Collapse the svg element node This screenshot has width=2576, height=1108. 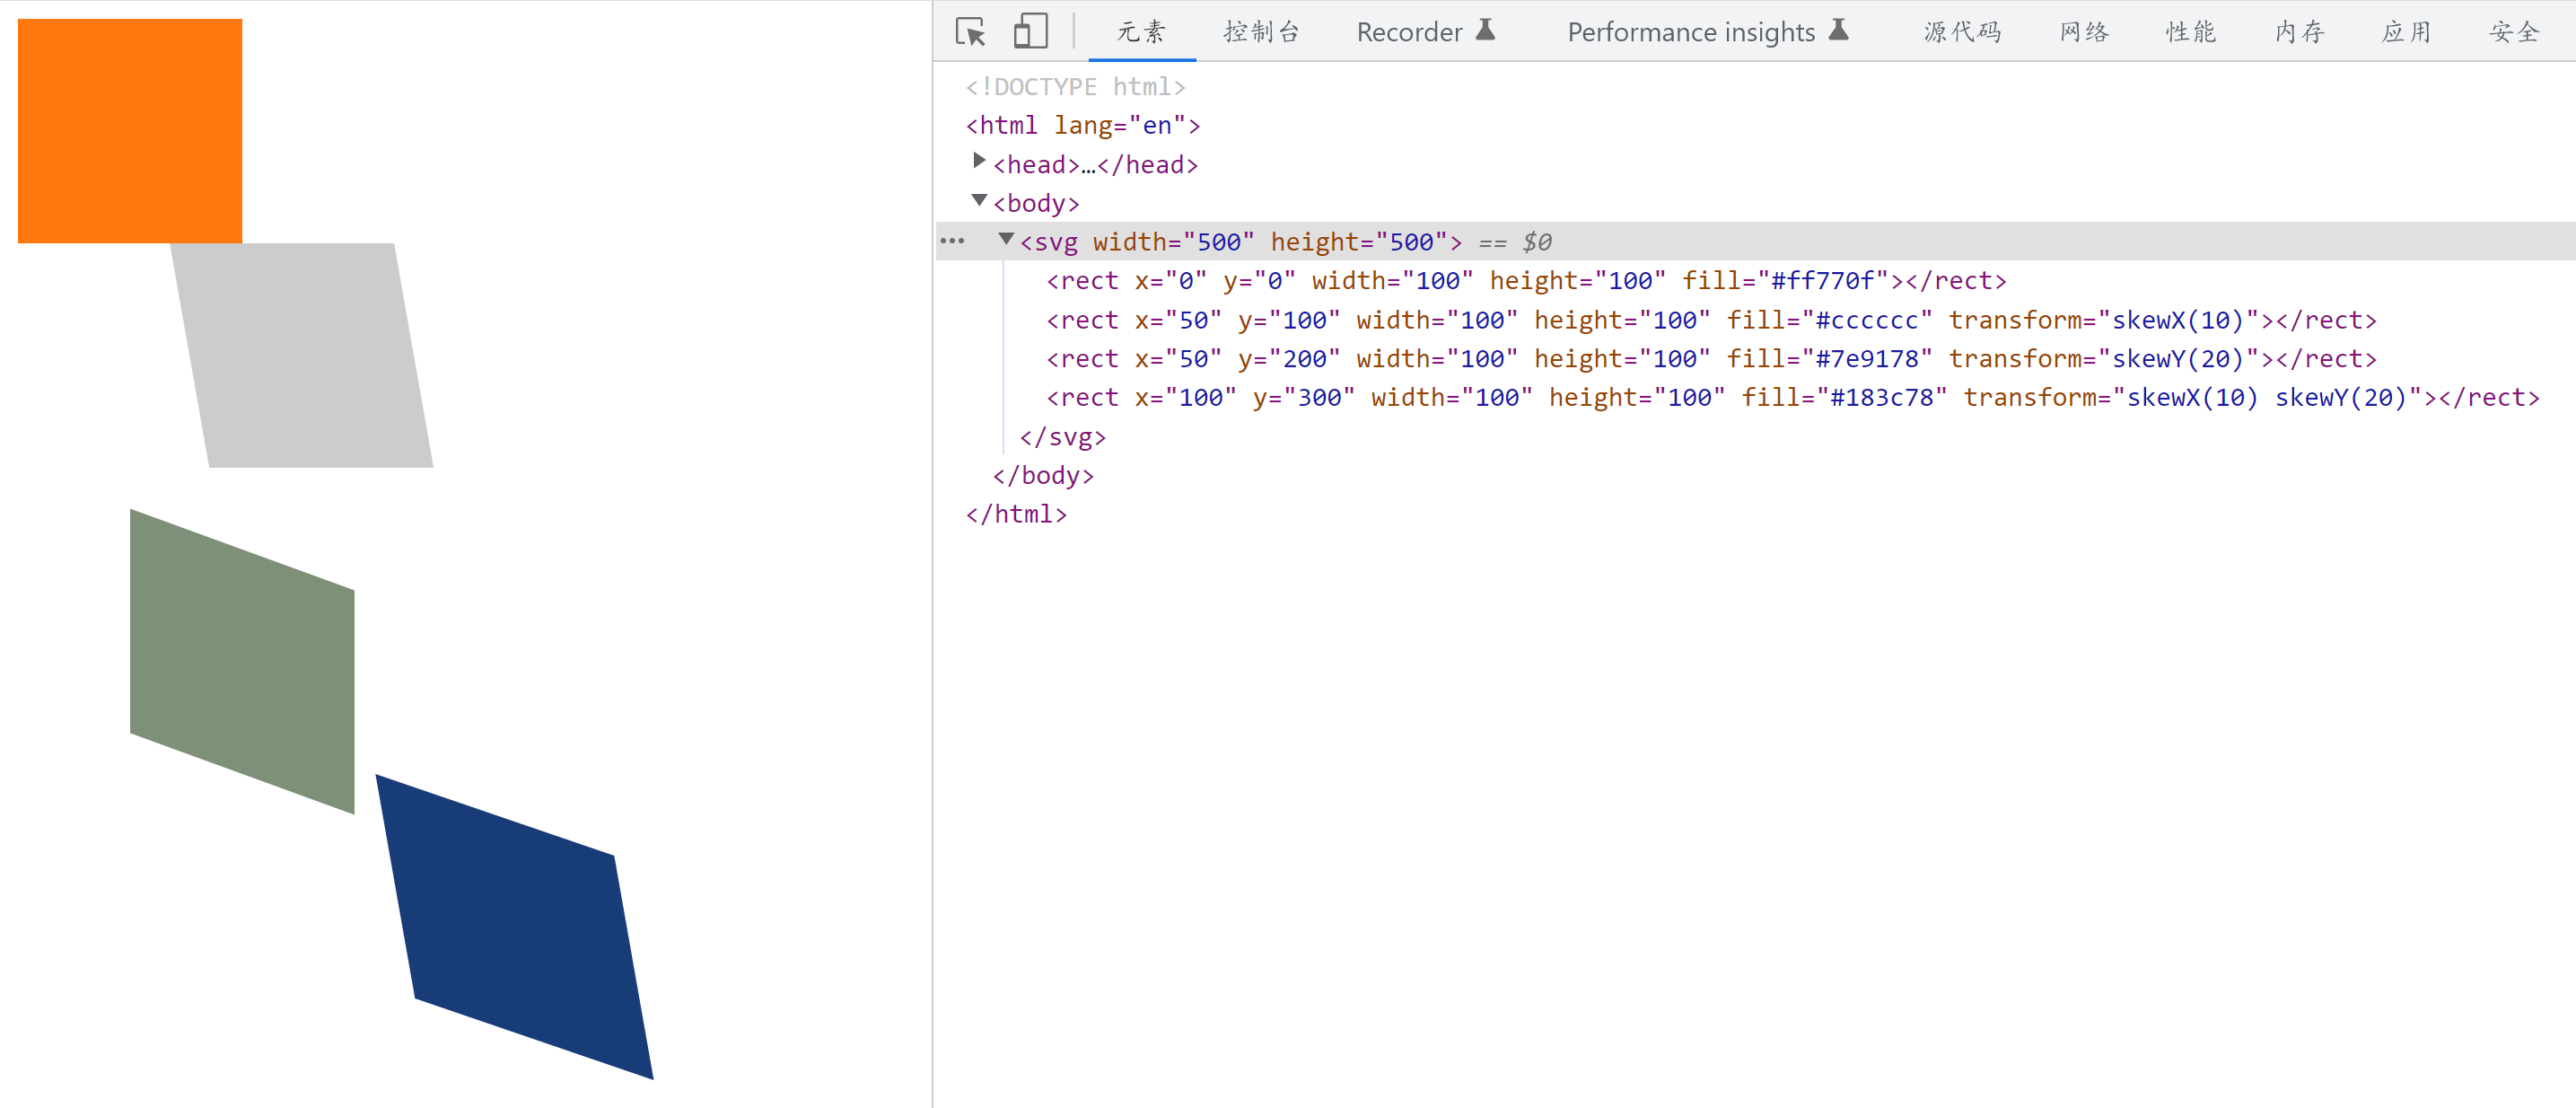1006,240
